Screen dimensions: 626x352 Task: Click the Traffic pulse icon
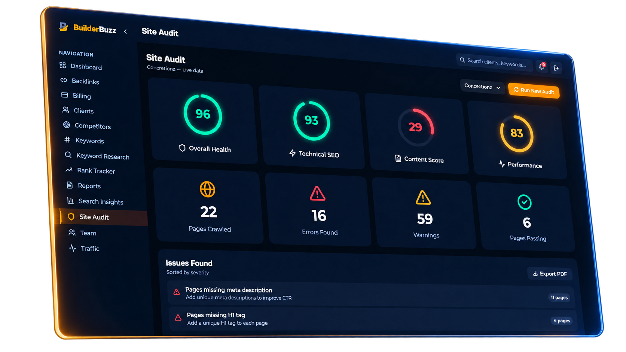73,248
